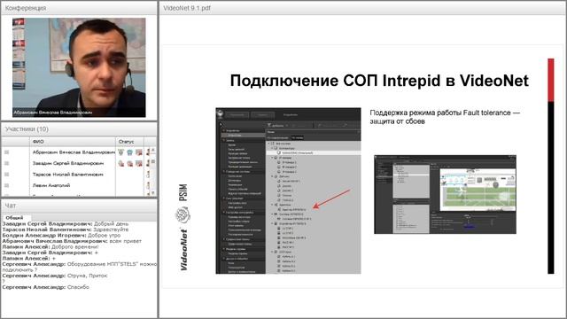The height and width of the screenshot is (319, 567).
Task: Click chat message 'Здравствуйте' from Тарасов
Action: click(x=111, y=230)
